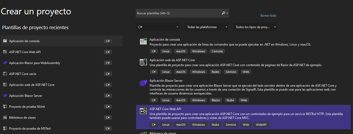Click the Windows tag under Aplicación de consola template
This screenshot has height=134, width=353.
(x=199, y=51)
